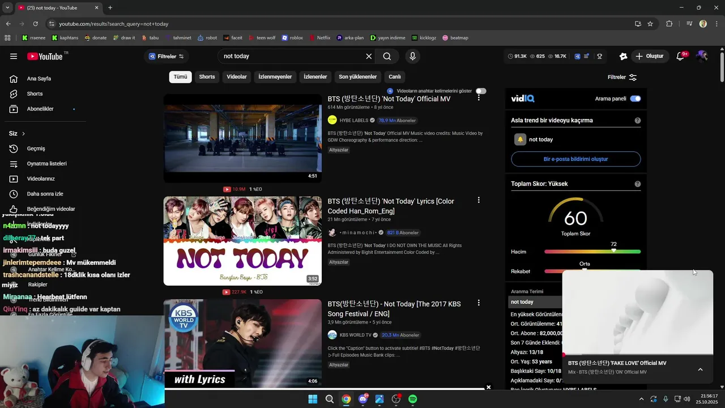
Task: Click the help icon beside Toplam Skor
Action: (x=638, y=184)
